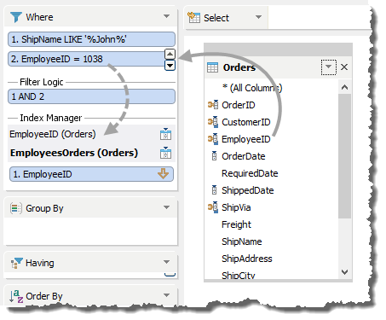Toggle the orange sort arrow on 1. EmployeeID
Viewport: 386px width, 320px height.
click(x=163, y=173)
